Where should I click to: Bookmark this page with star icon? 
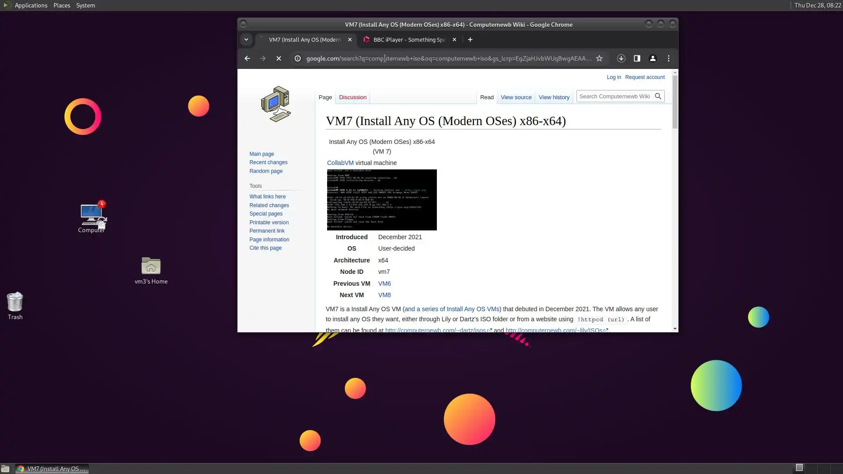click(599, 58)
